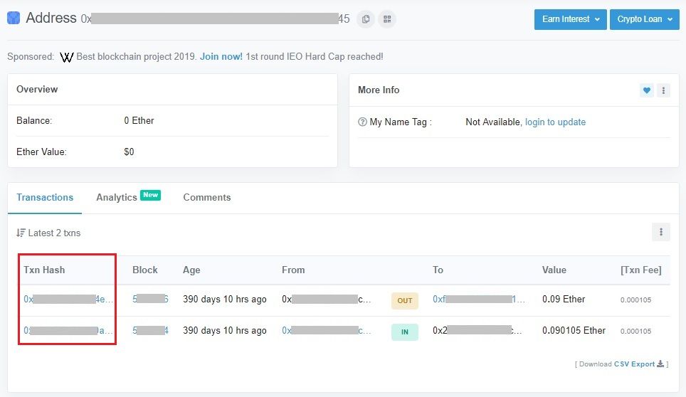Open the transactions list options dots menu
The width and height of the screenshot is (686, 397).
click(660, 232)
